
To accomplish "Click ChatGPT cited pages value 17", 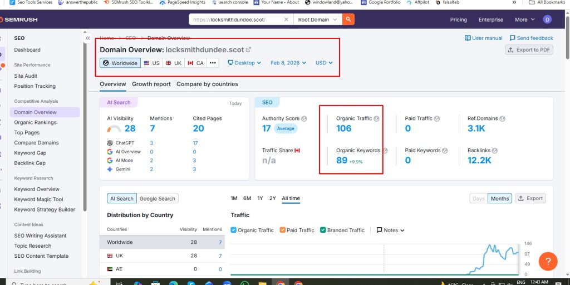I will 195,143.
